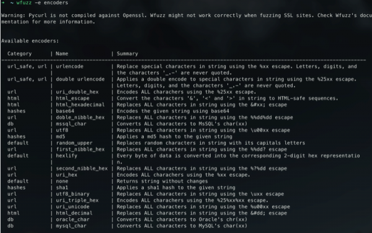Click the green prompt arrow icon
The height and width of the screenshot is (233, 372).
point(3,2)
